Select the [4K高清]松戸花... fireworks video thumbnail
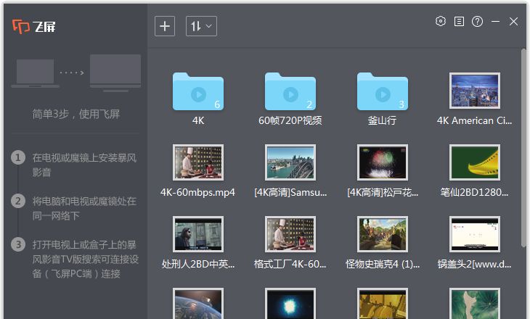 point(383,162)
